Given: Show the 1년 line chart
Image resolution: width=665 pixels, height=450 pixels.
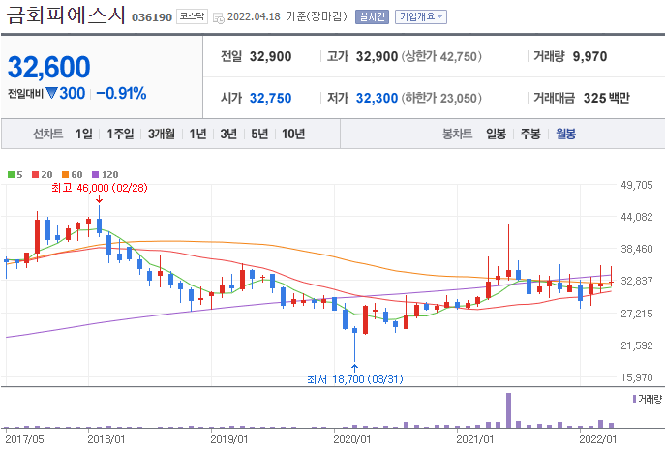Looking at the screenshot, I should coord(197,134).
